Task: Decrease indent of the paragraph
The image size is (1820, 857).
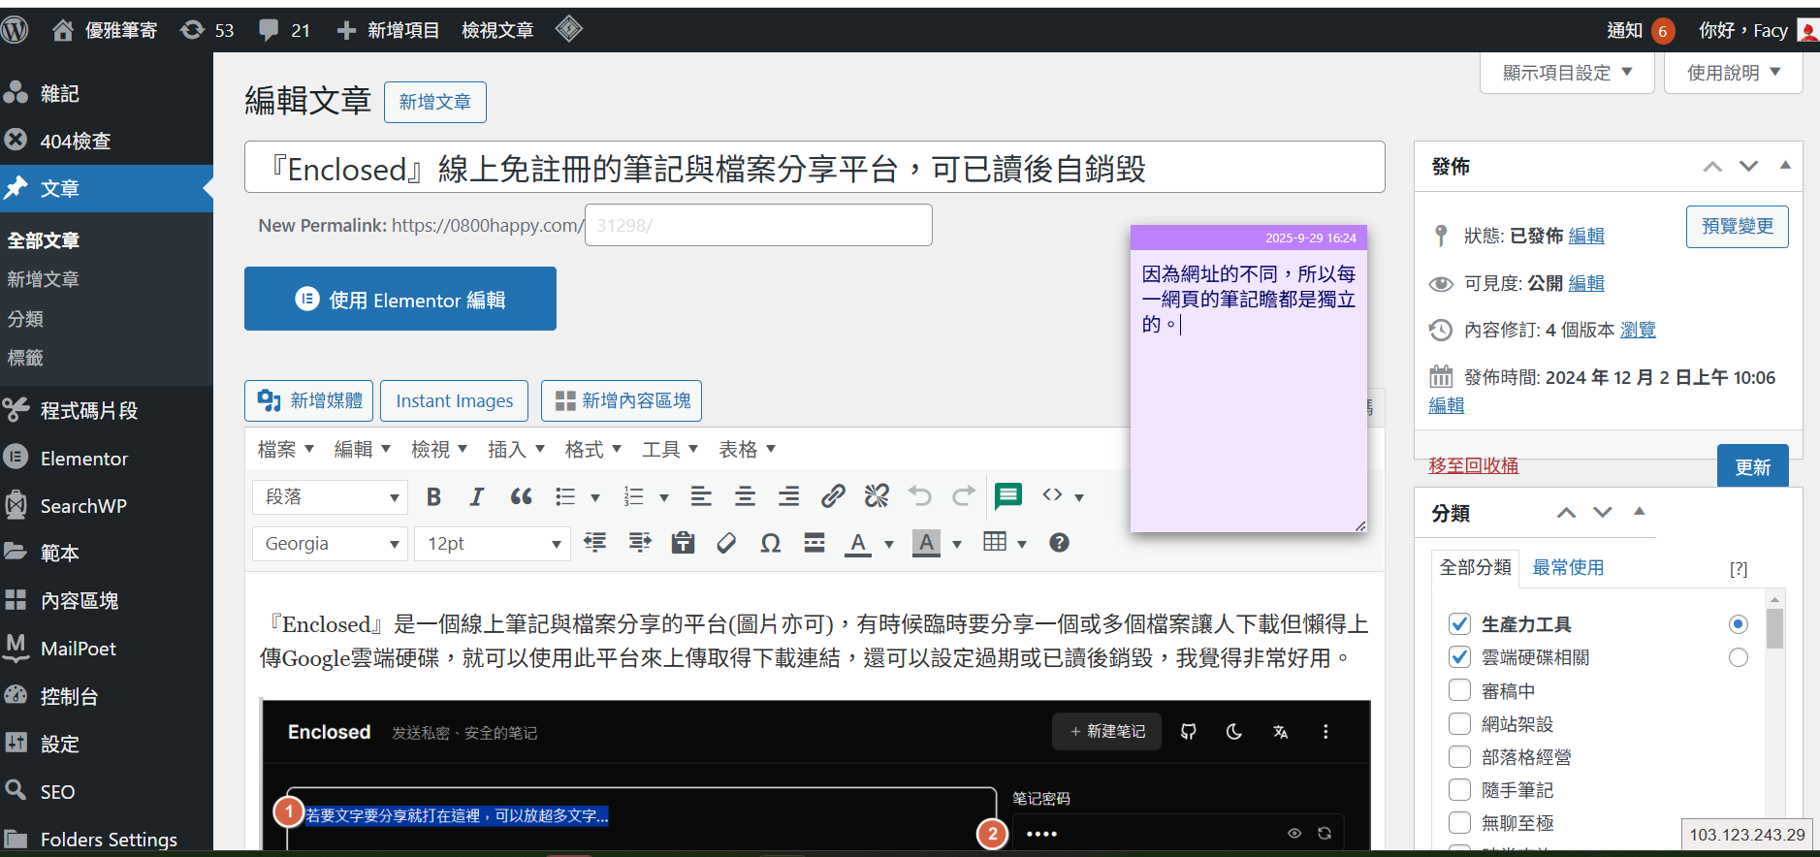Action: pos(595,543)
